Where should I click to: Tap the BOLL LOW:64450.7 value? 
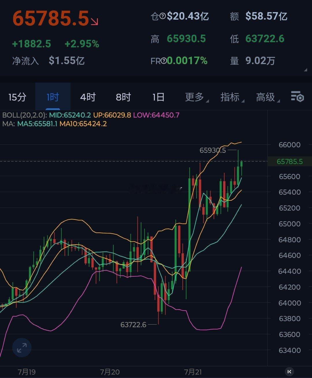156,115
